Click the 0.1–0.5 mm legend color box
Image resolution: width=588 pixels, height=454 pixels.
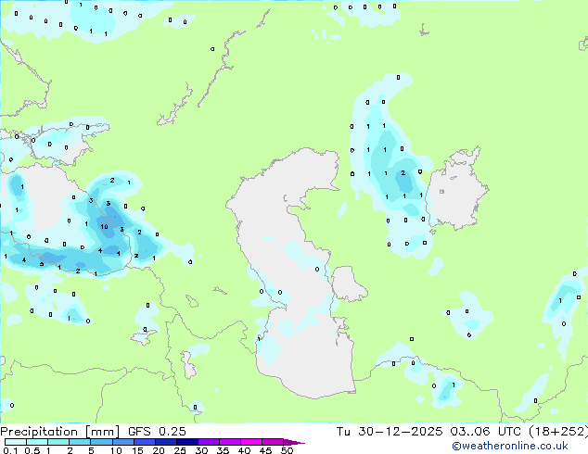tap(16, 442)
